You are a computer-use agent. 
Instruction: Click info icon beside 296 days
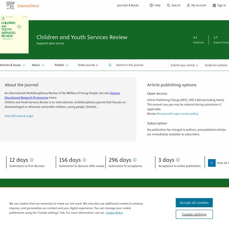coord(134,160)
